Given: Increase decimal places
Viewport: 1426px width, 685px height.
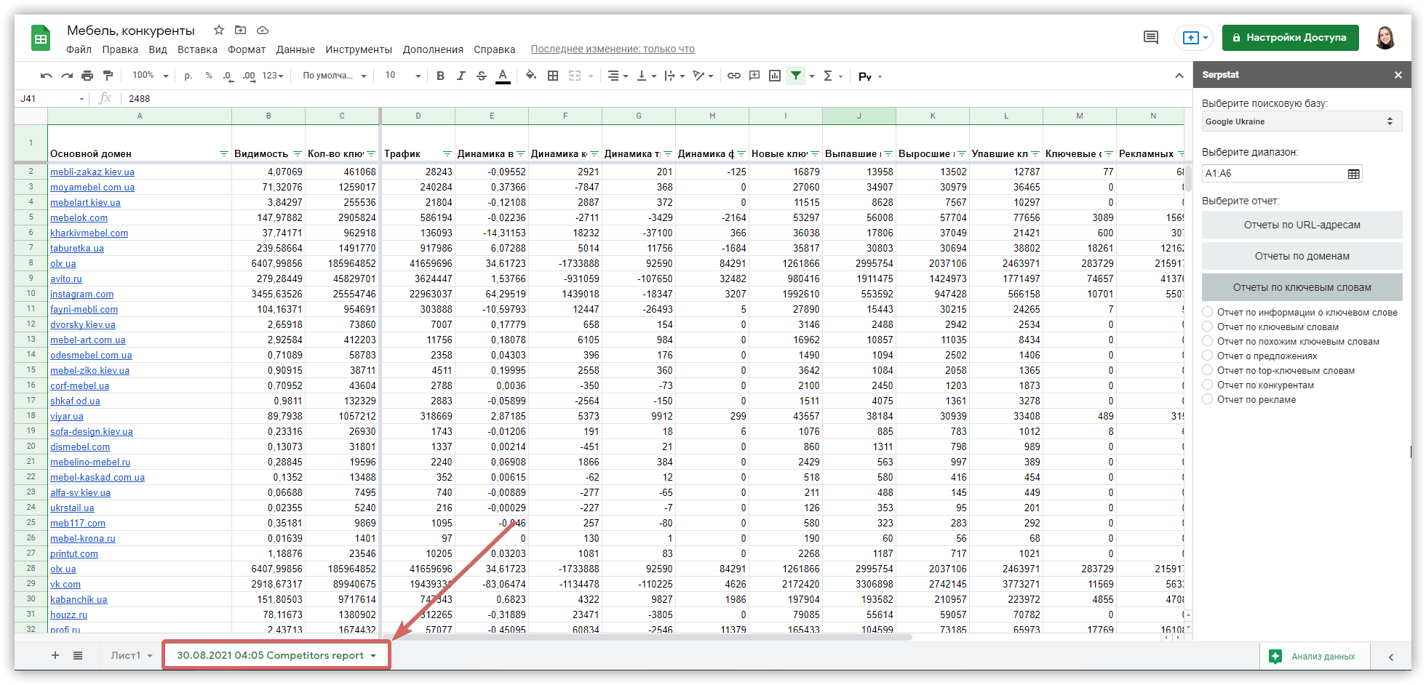Looking at the screenshot, I should pos(249,76).
